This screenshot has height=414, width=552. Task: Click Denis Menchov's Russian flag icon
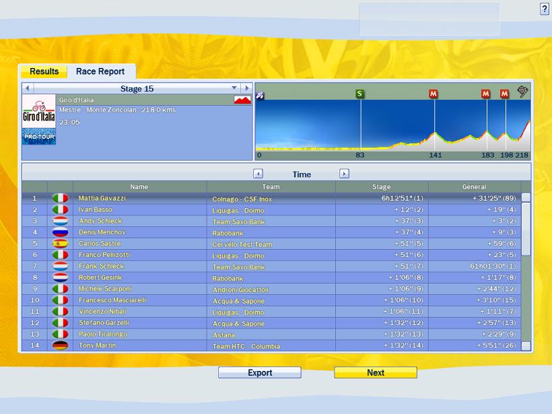tap(61, 232)
